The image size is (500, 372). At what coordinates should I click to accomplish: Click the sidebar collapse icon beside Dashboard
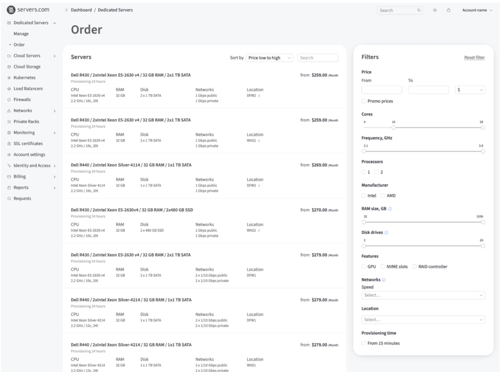[67, 10]
